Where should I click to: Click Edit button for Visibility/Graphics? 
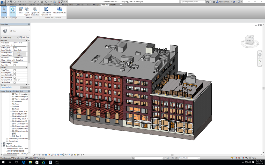click(19, 53)
